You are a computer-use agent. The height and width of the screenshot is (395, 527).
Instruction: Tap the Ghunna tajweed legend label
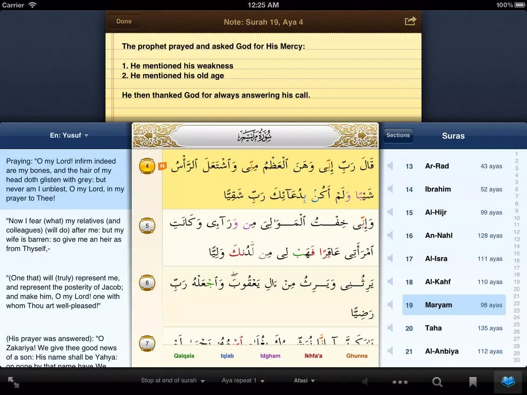(357, 356)
